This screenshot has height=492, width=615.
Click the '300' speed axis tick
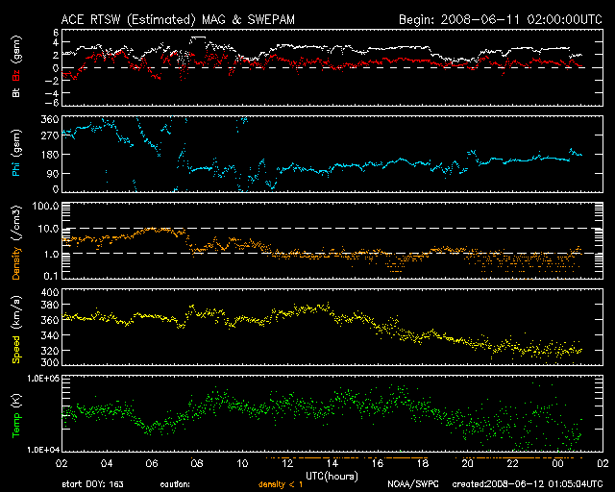click(50, 362)
